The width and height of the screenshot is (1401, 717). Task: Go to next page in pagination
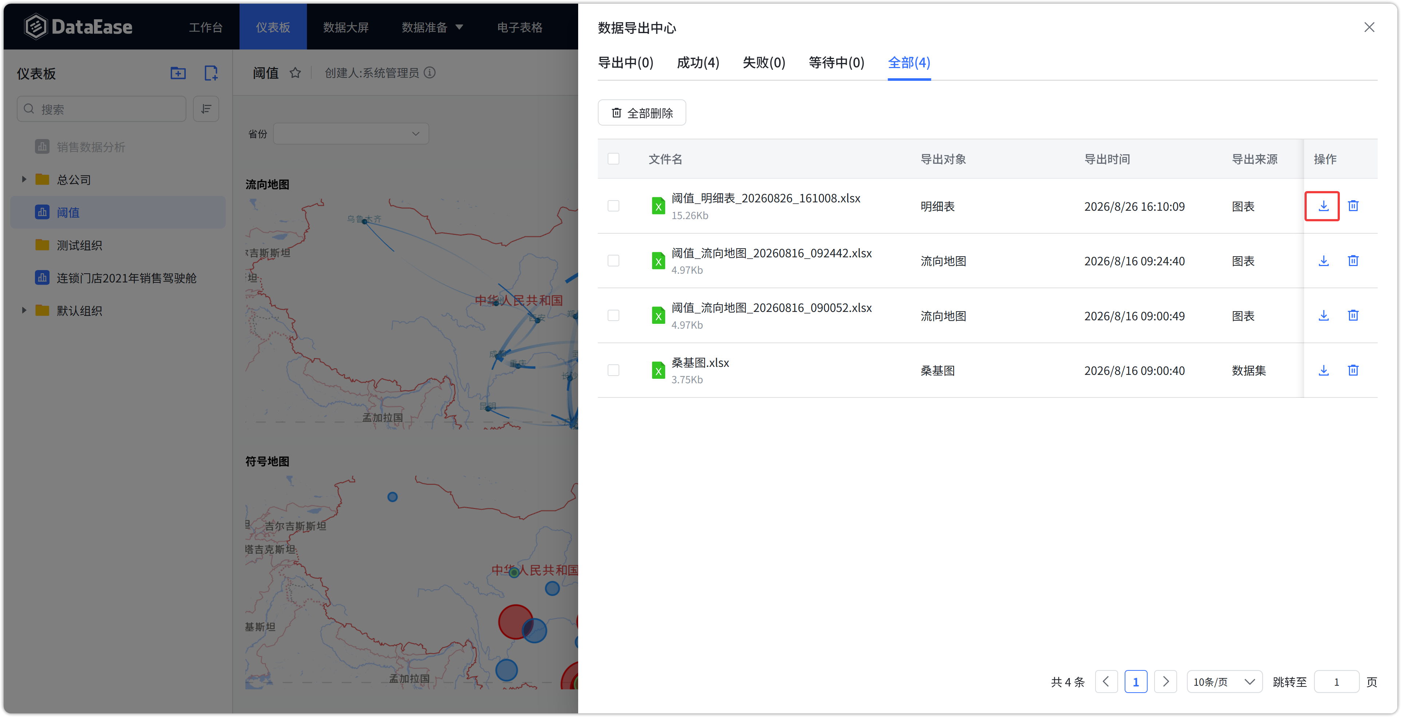click(1165, 682)
